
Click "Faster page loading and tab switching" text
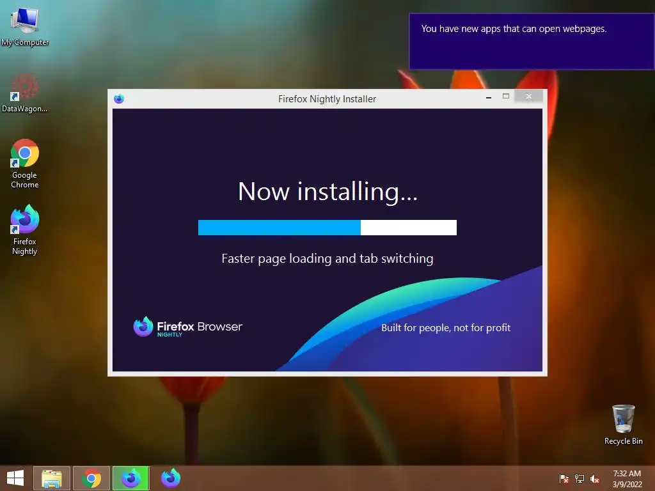(x=327, y=259)
